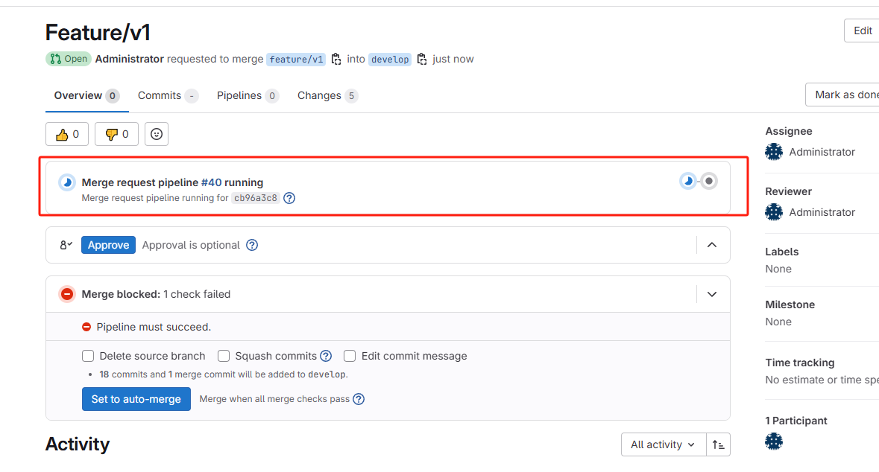Open pipeline #40 link

[x=211, y=182]
